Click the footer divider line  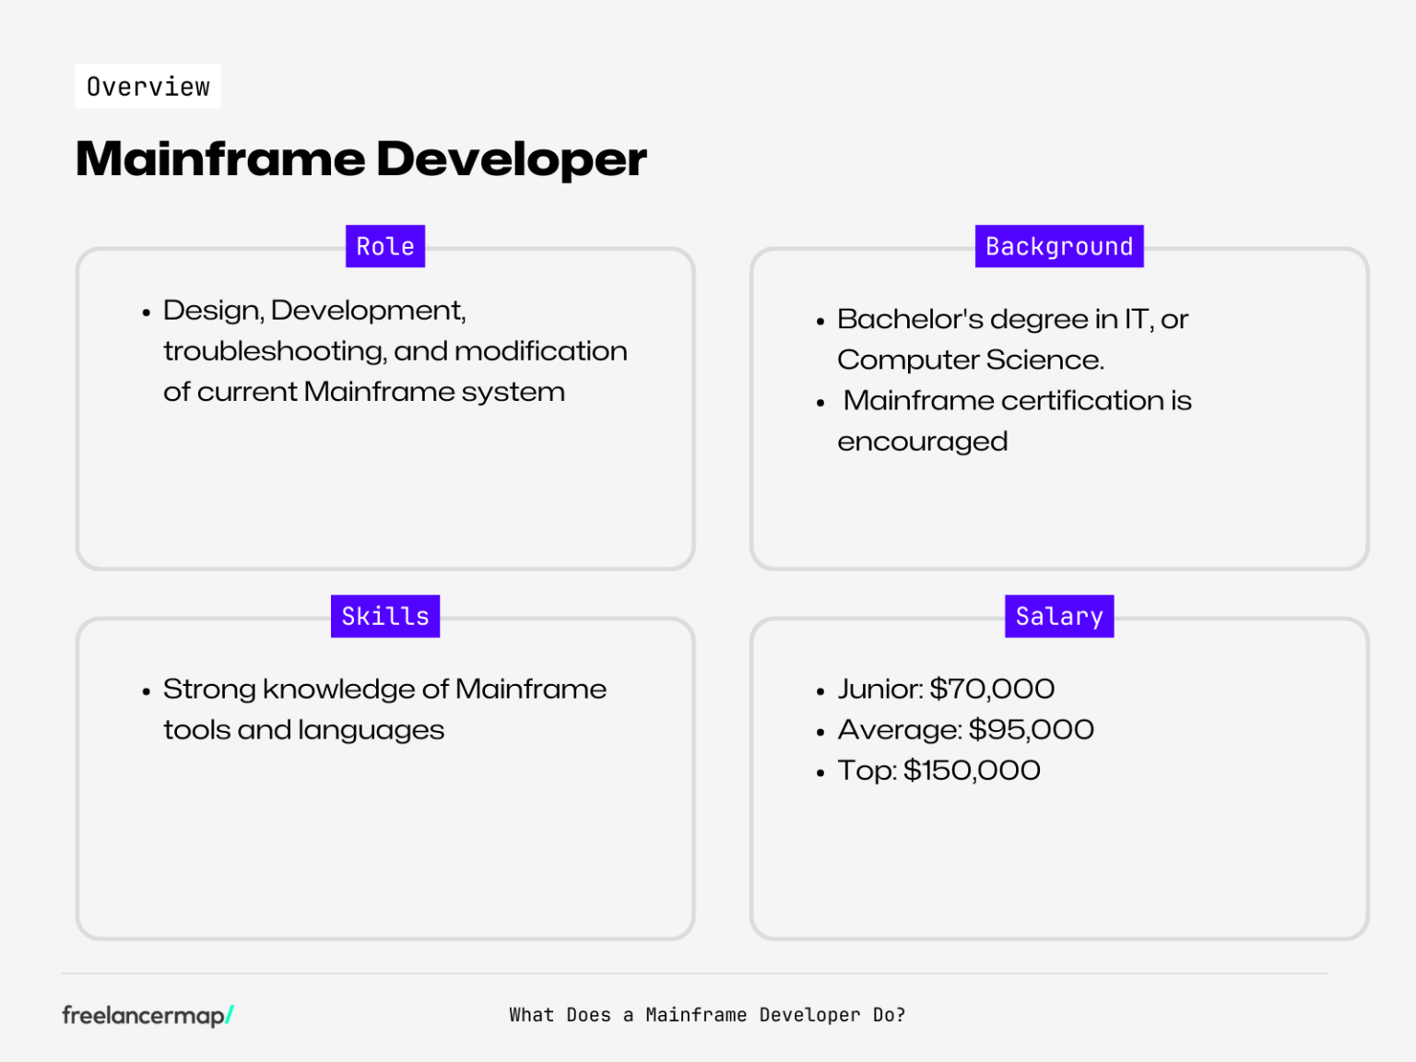click(x=708, y=970)
